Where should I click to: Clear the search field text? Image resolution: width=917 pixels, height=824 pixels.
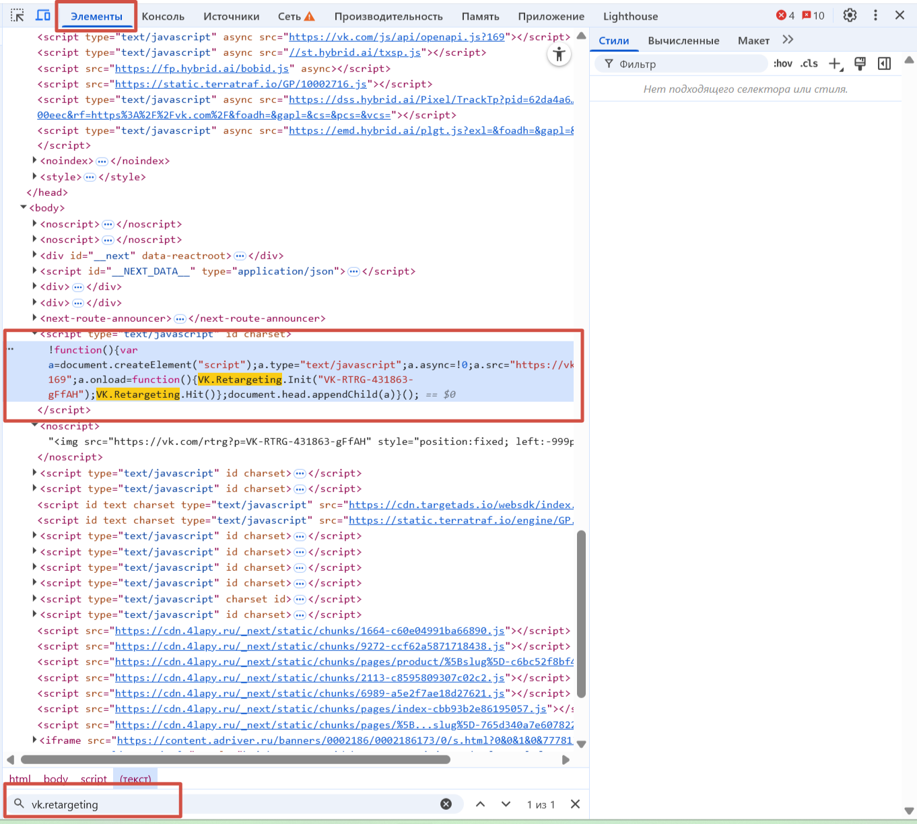tap(446, 804)
